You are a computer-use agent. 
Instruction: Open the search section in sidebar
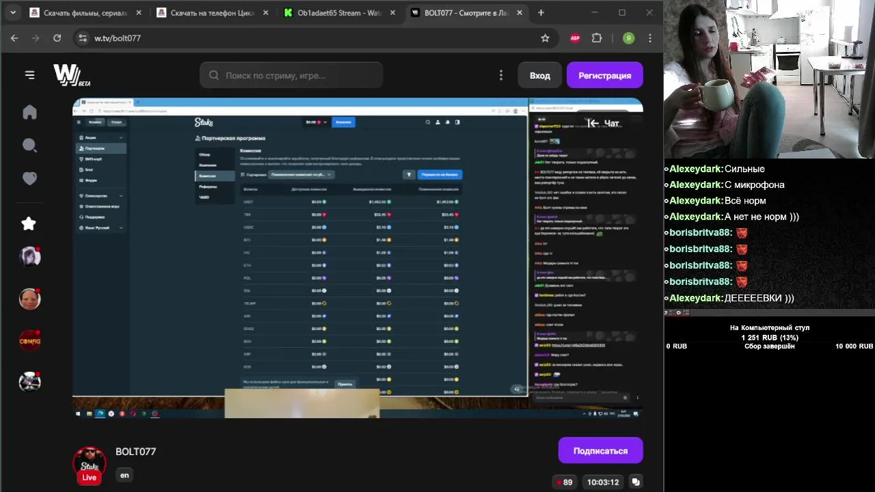29,145
